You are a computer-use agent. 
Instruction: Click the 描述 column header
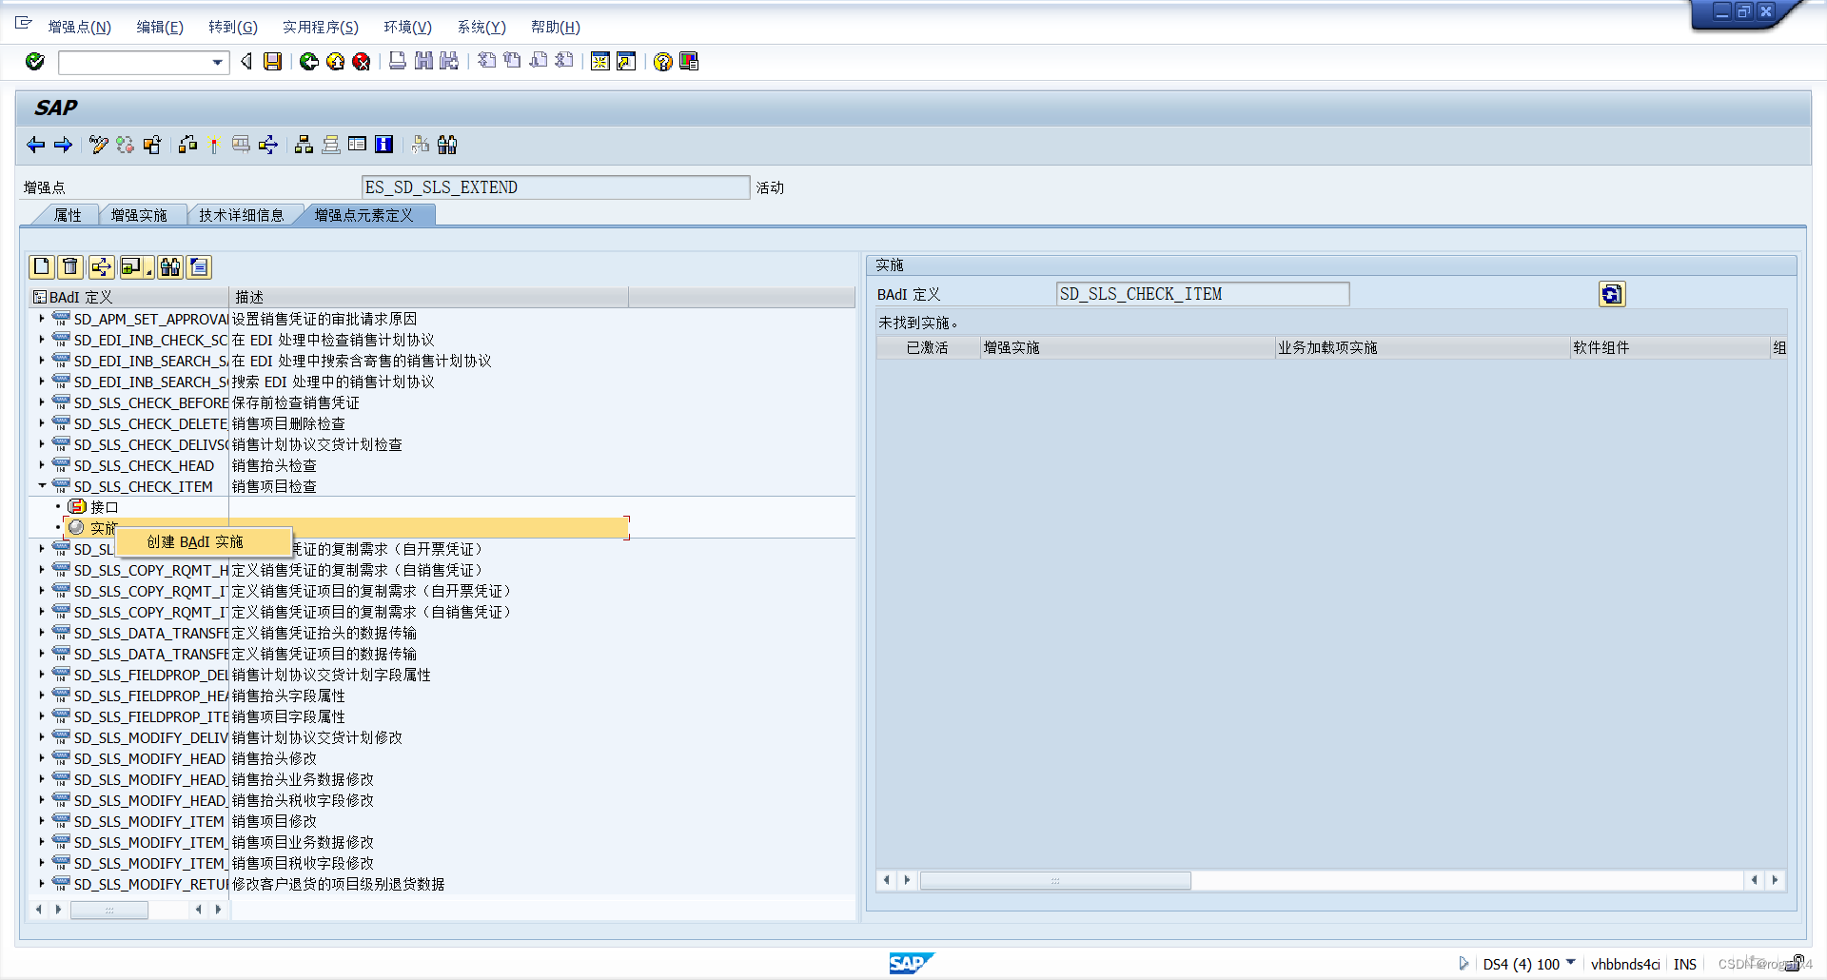[429, 298]
